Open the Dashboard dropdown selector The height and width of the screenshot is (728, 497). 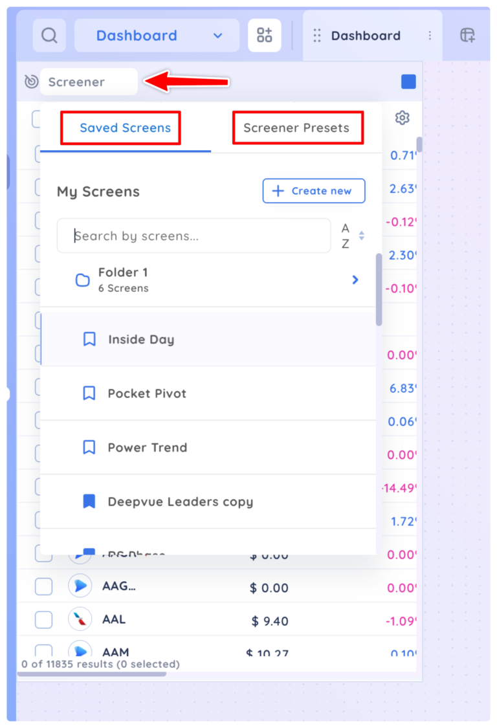(157, 36)
